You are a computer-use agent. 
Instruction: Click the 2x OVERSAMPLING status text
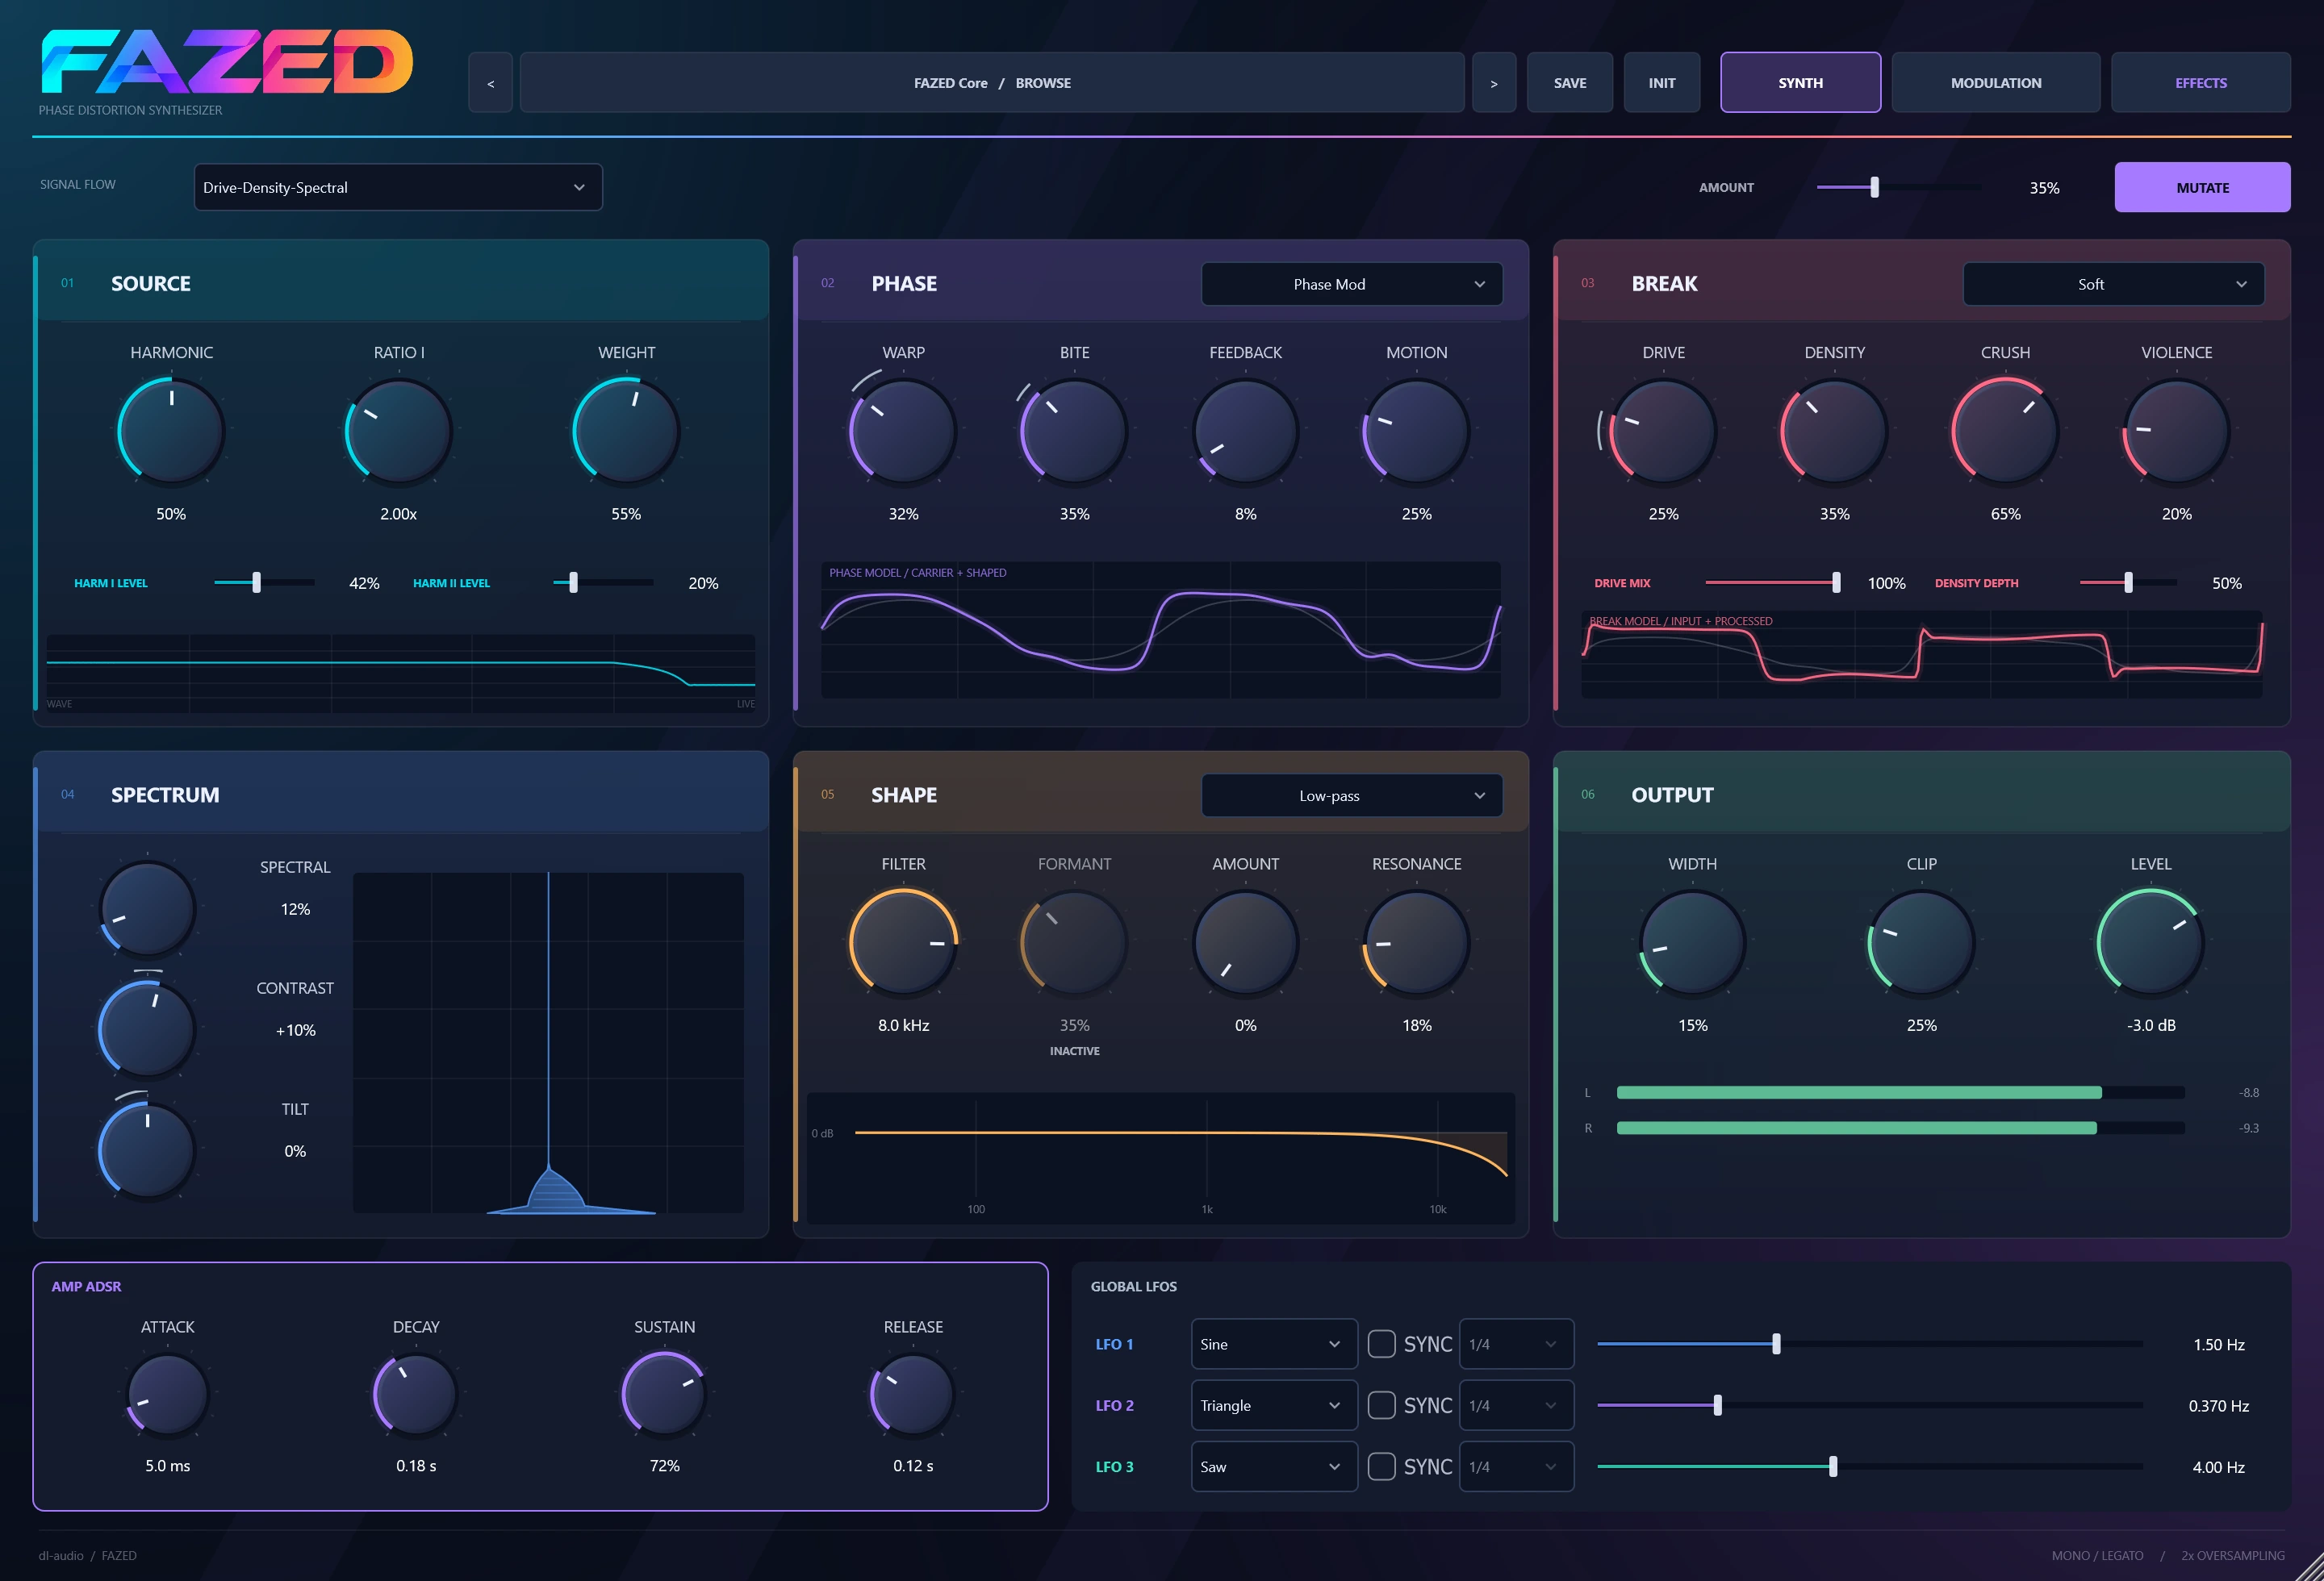point(2232,1555)
